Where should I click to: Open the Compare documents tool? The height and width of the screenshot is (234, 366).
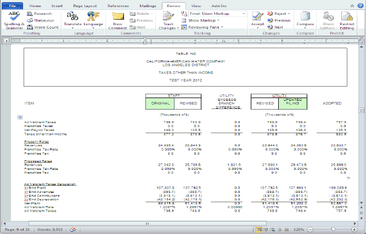tap(305, 18)
